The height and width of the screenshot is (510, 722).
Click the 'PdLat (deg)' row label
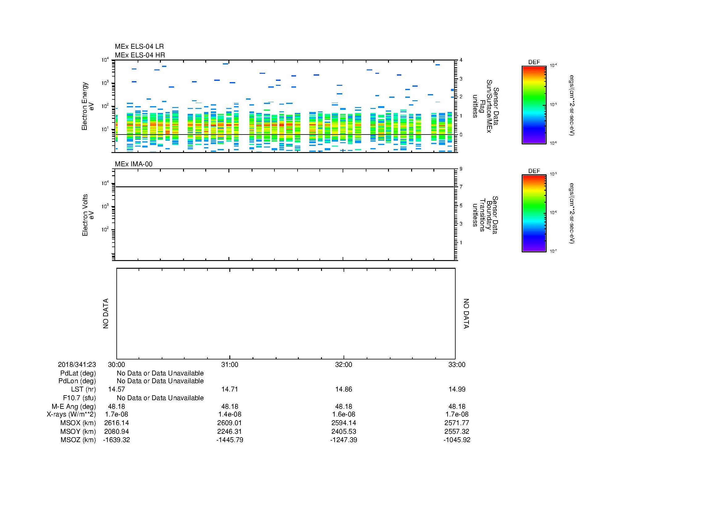tap(78, 373)
